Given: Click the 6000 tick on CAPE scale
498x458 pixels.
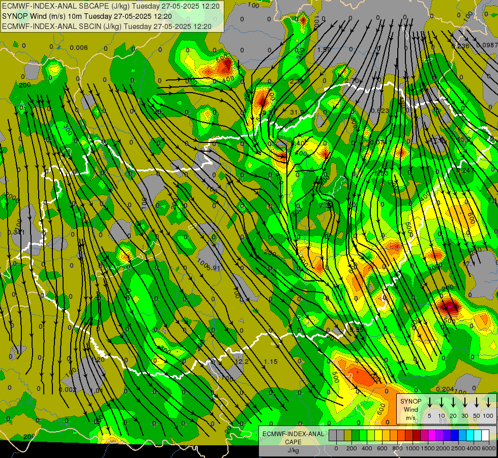Looking at the screenshot, I should [488, 448].
